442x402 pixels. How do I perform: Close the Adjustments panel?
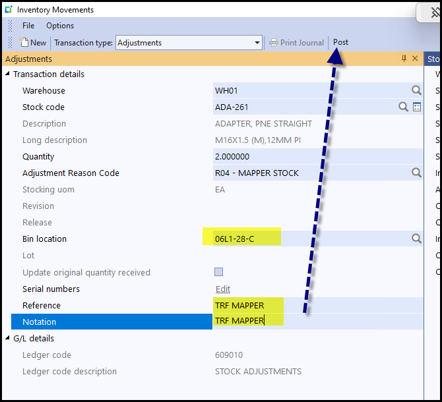[415, 59]
